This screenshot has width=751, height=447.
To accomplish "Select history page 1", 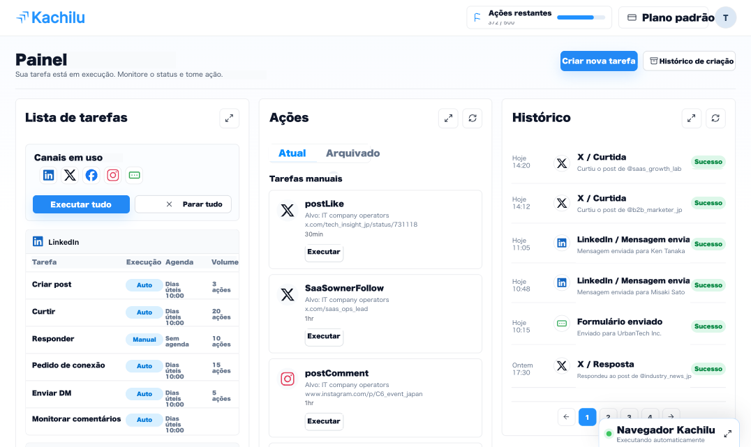I will (x=587, y=417).
